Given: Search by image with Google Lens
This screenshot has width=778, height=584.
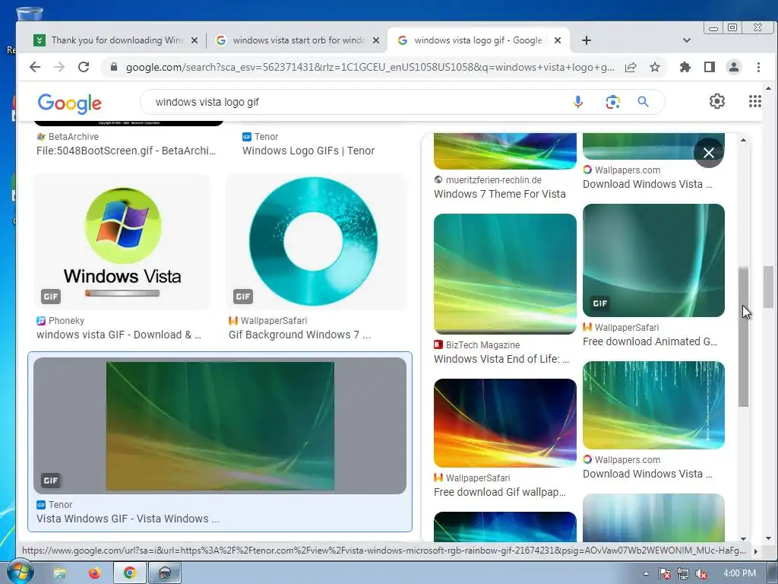Looking at the screenshot, I should 613,102.
